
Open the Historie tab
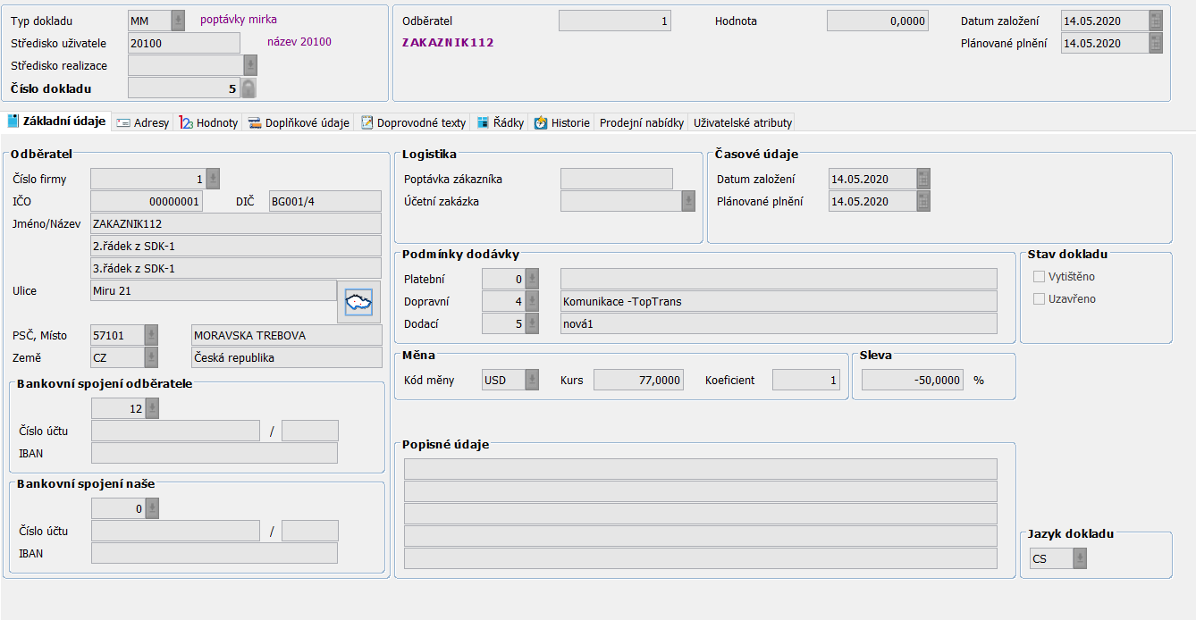click(x=562, y=123)
